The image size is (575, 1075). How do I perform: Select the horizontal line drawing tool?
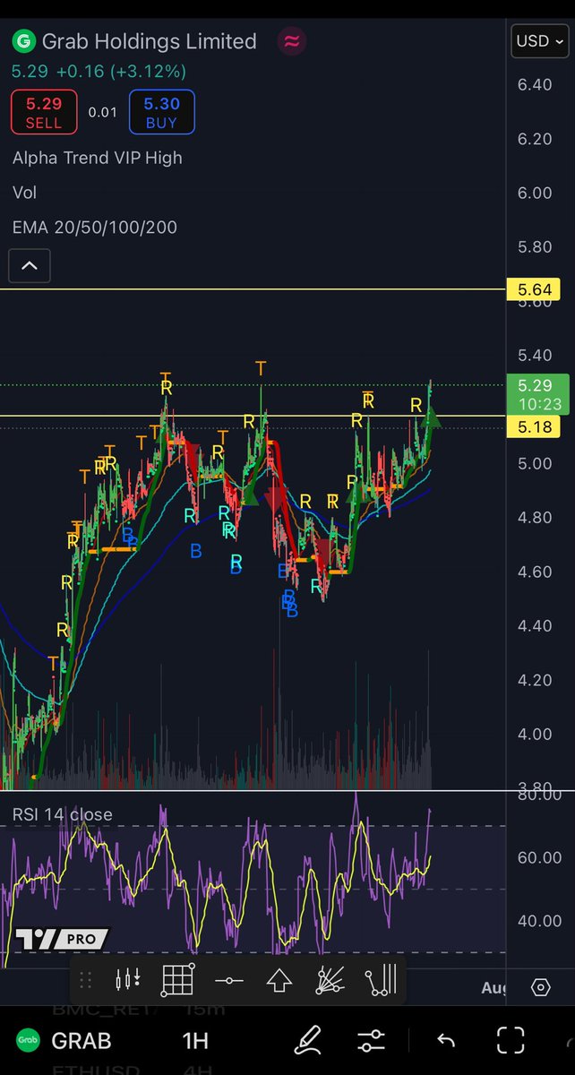click(229, 980)
